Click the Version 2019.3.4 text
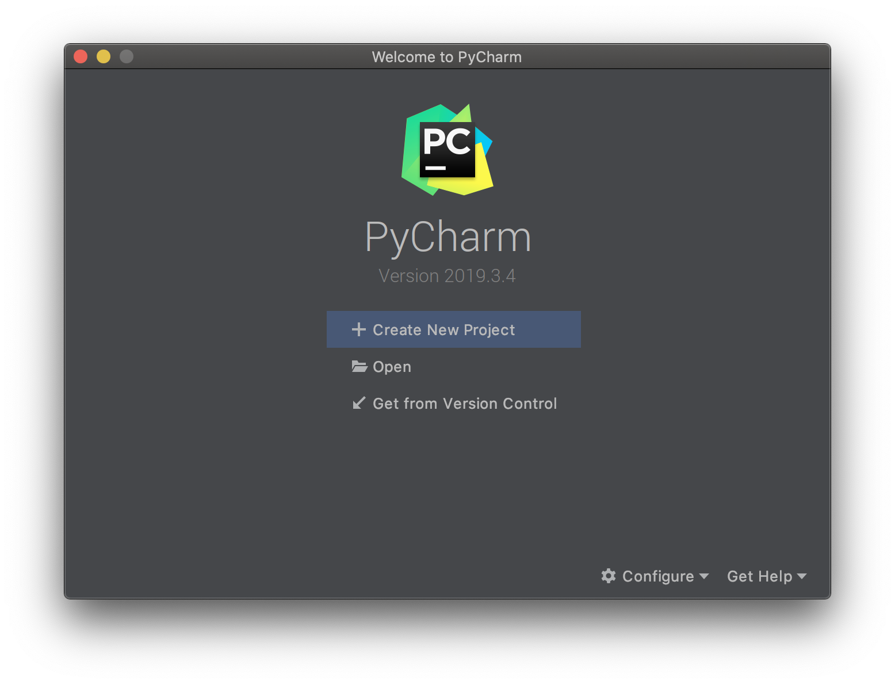This screenshot has height=684, width=895. tap(447, 276)
